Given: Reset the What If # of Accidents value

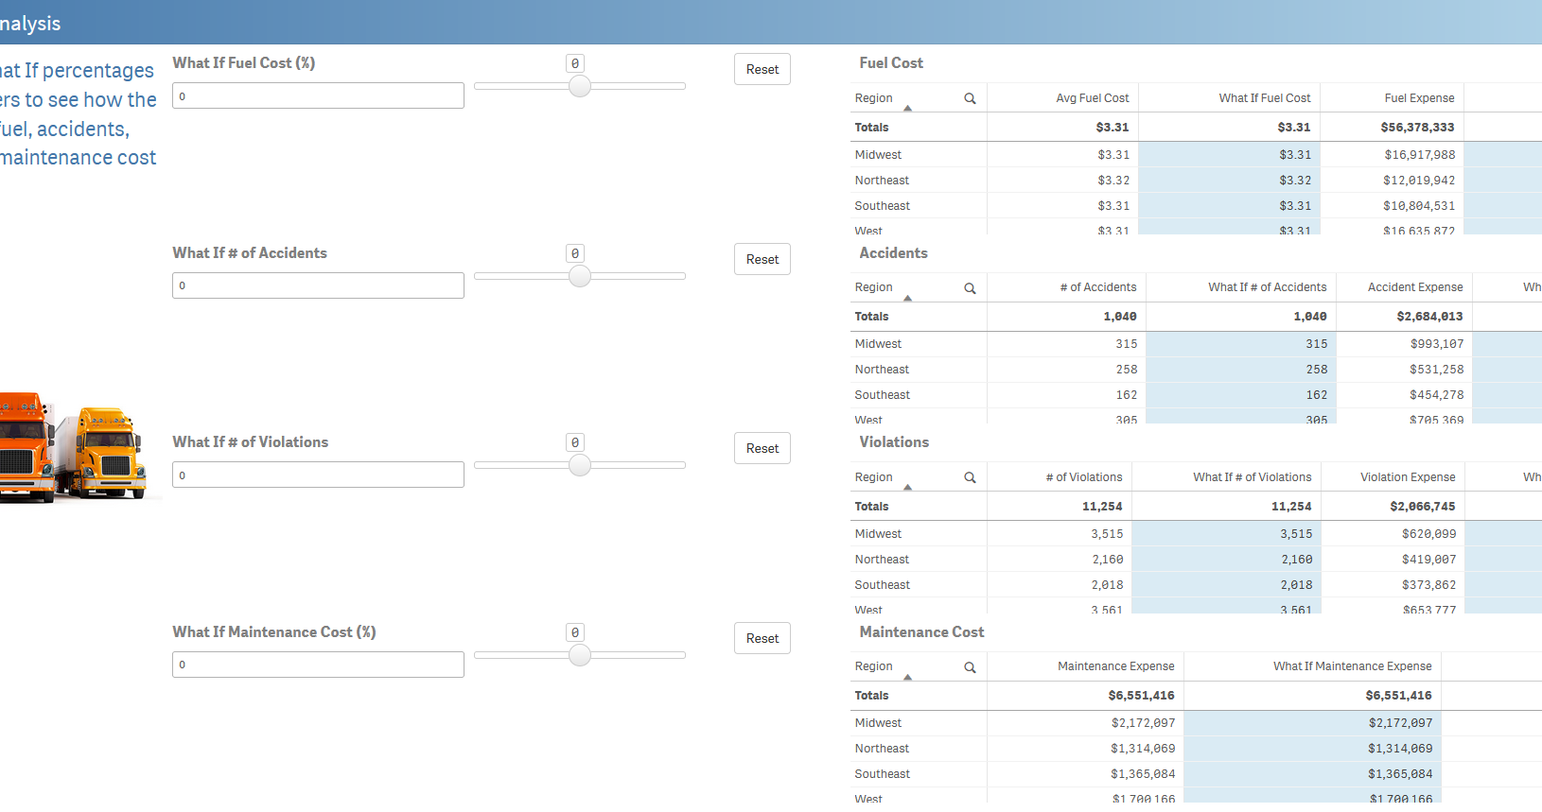Looking at the screenshot, I should click(x=762, y=259).
